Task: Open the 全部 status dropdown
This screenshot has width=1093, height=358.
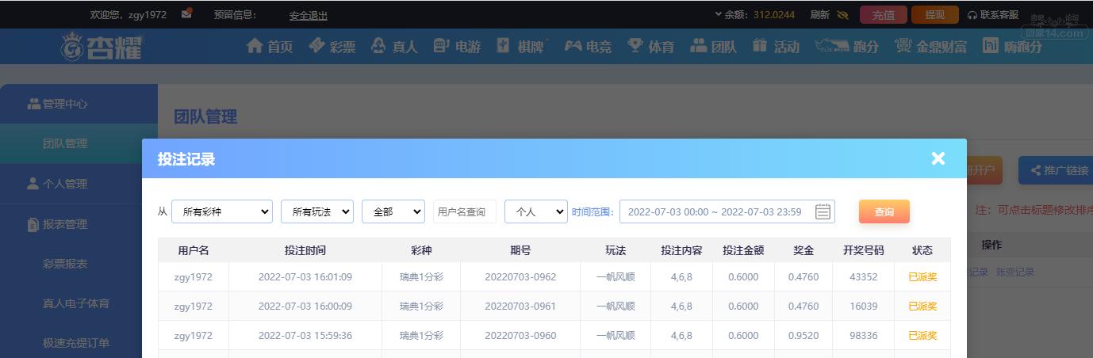Action: pyautogui.click(x=393, y=211)
